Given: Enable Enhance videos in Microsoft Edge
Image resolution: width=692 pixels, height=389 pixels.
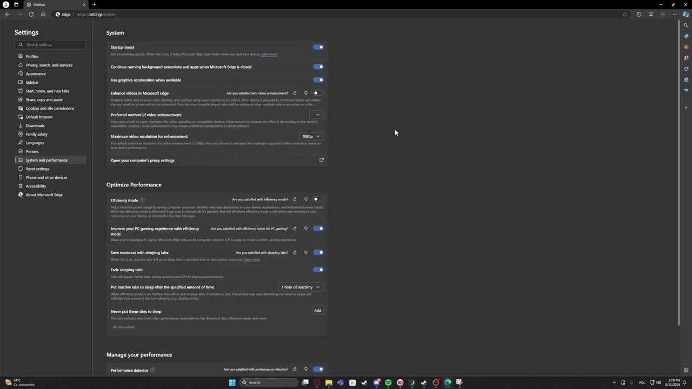Looking at the screenshot, I should pos(318,93).
